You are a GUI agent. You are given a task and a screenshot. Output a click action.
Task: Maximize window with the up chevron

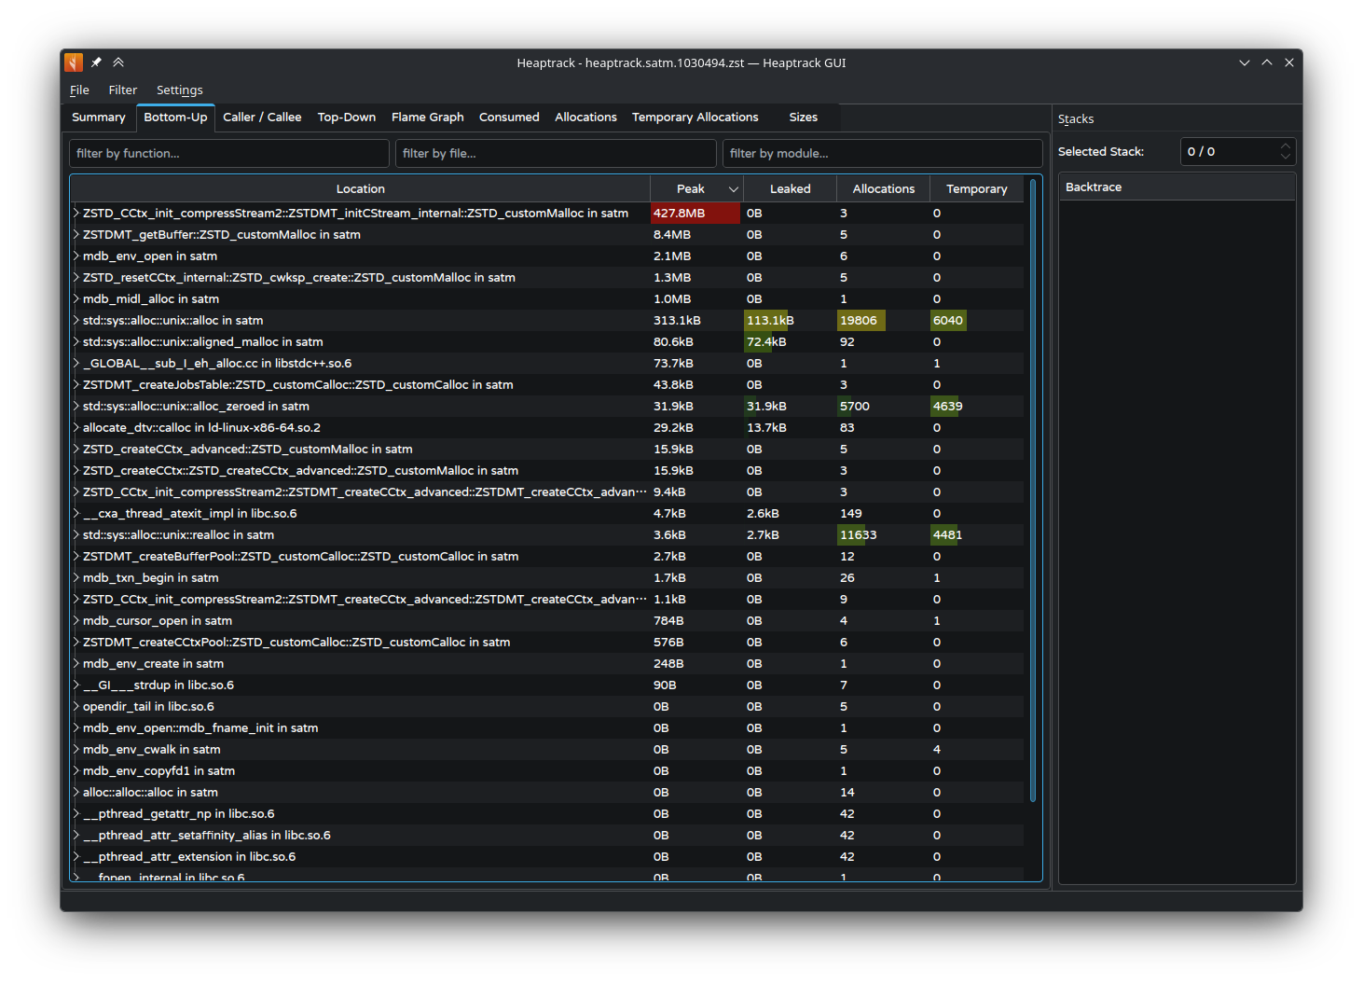coord(1267,62)
